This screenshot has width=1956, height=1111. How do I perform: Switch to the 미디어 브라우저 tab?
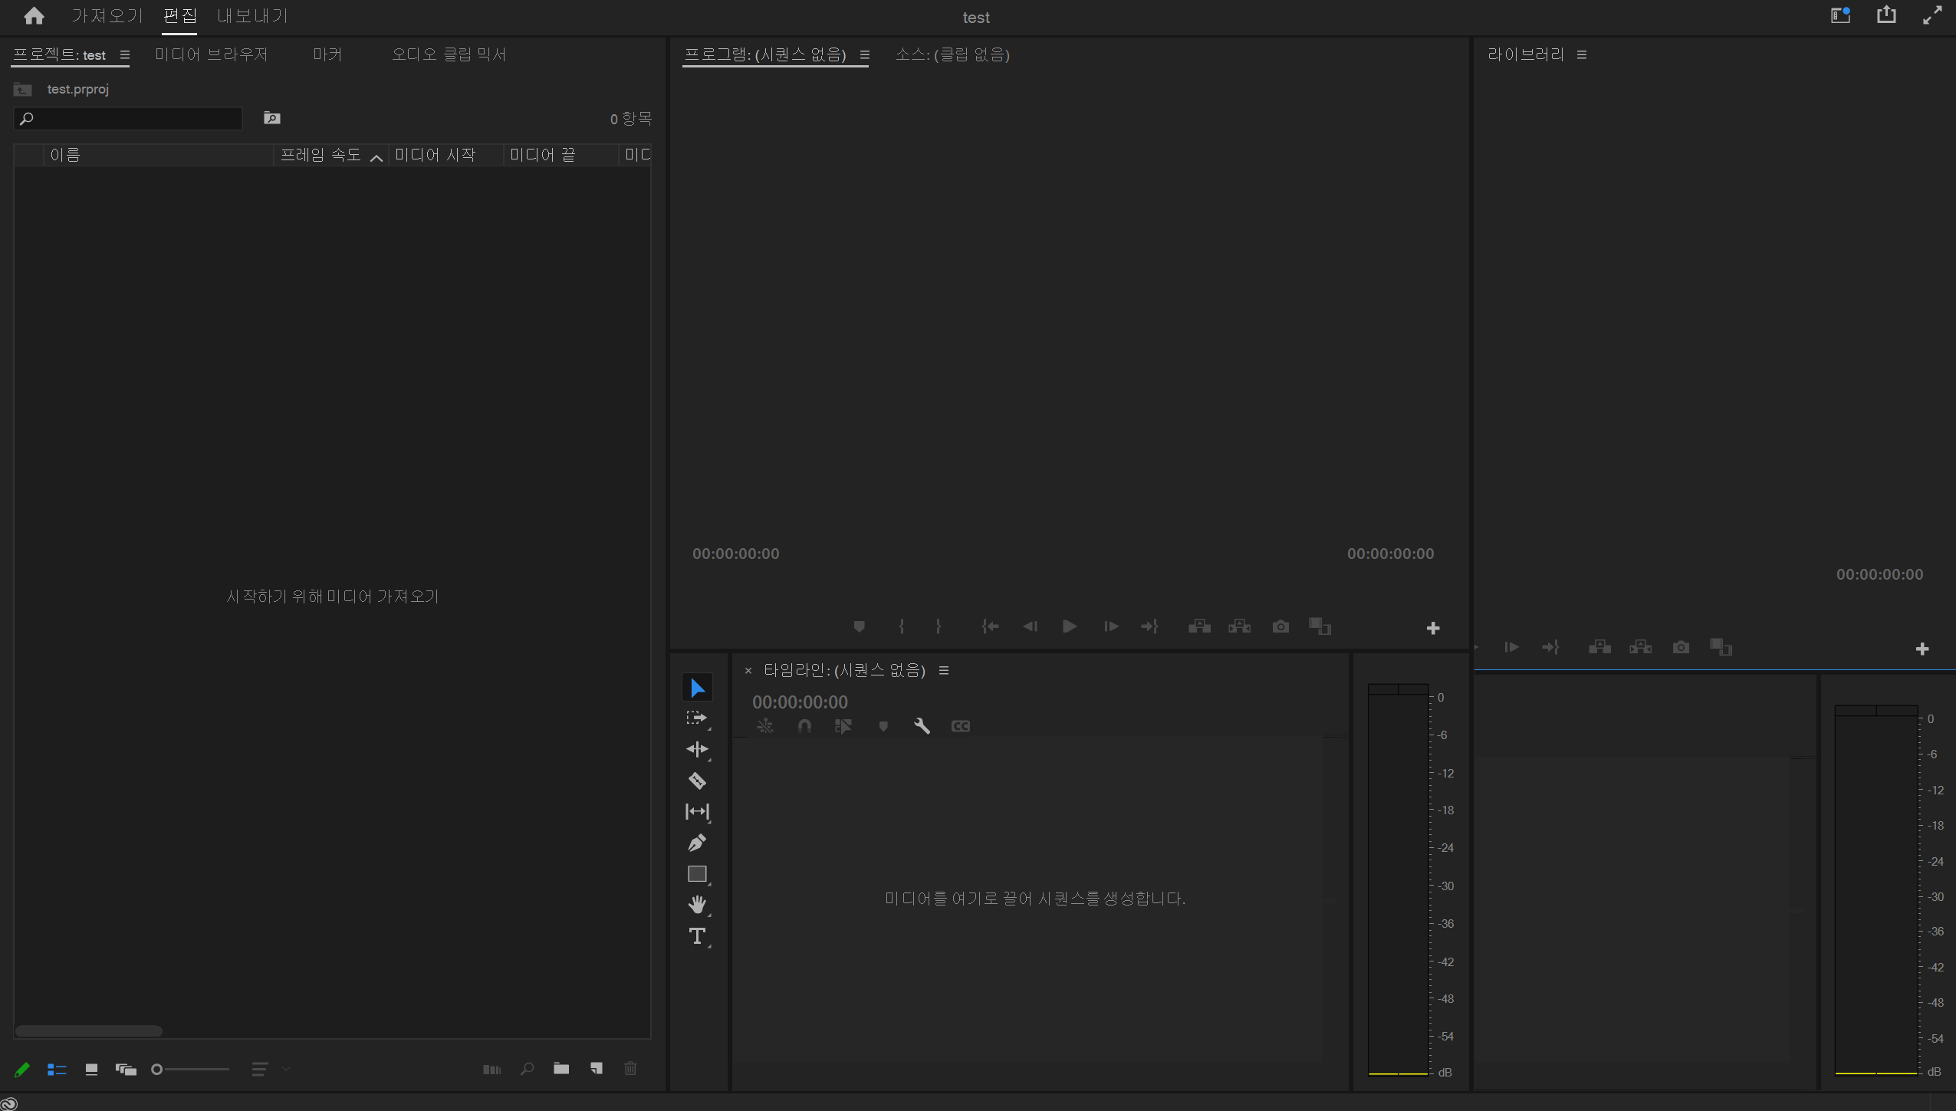[x=211, y=54]
